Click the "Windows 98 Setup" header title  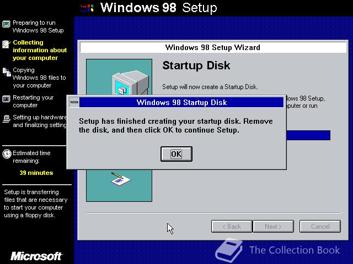pyautogui.click(x=159, y=8)
